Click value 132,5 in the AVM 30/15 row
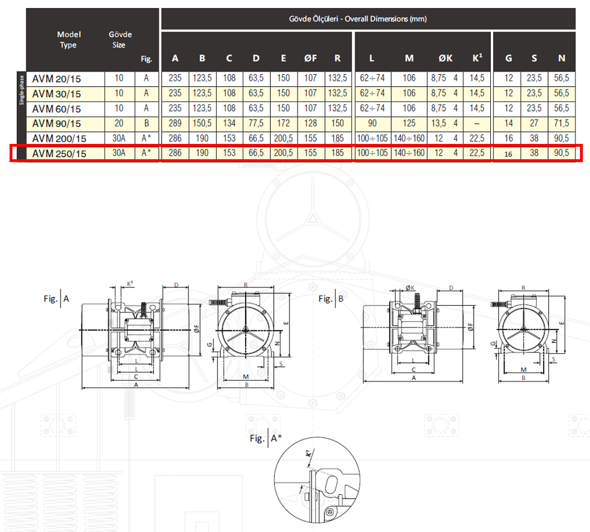Screen dimensions: 590x532 click(337, 93)
